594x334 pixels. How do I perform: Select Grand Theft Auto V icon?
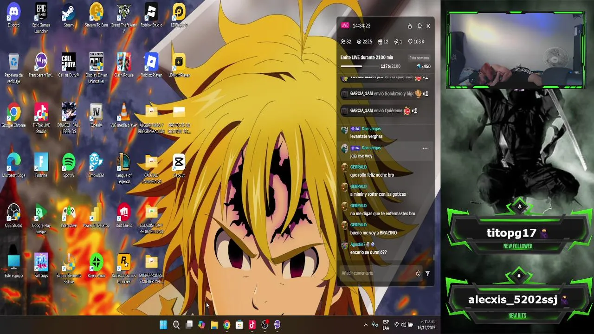(123, 19)
